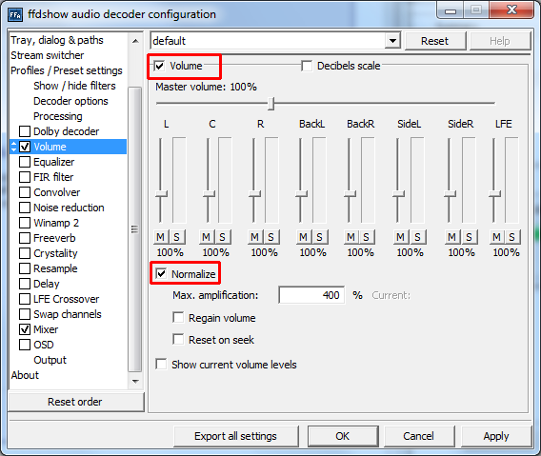Click the Cancel button
Screen dimensions: 541x456
pos(418,436)
